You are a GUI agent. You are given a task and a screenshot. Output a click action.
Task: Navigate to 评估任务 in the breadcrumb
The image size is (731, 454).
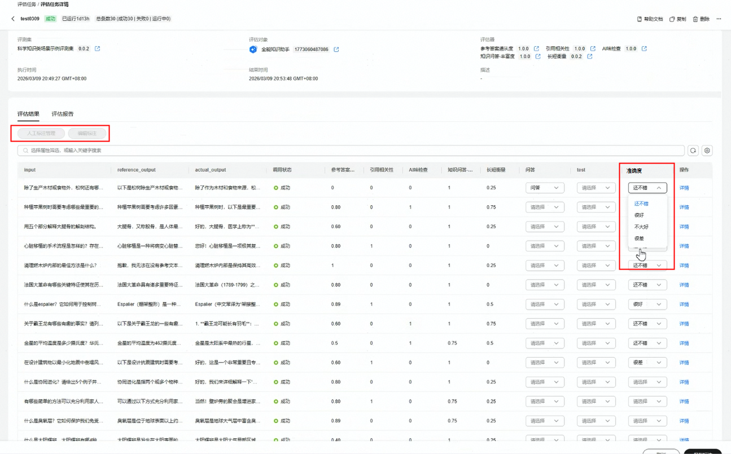(27, 4)
